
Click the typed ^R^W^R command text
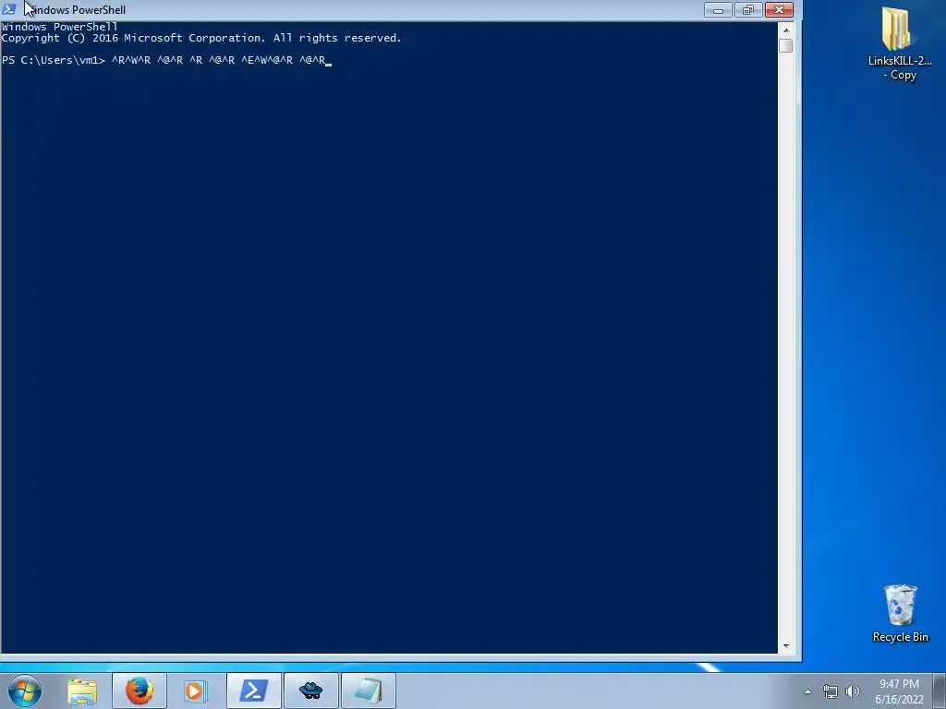(218, 60)
